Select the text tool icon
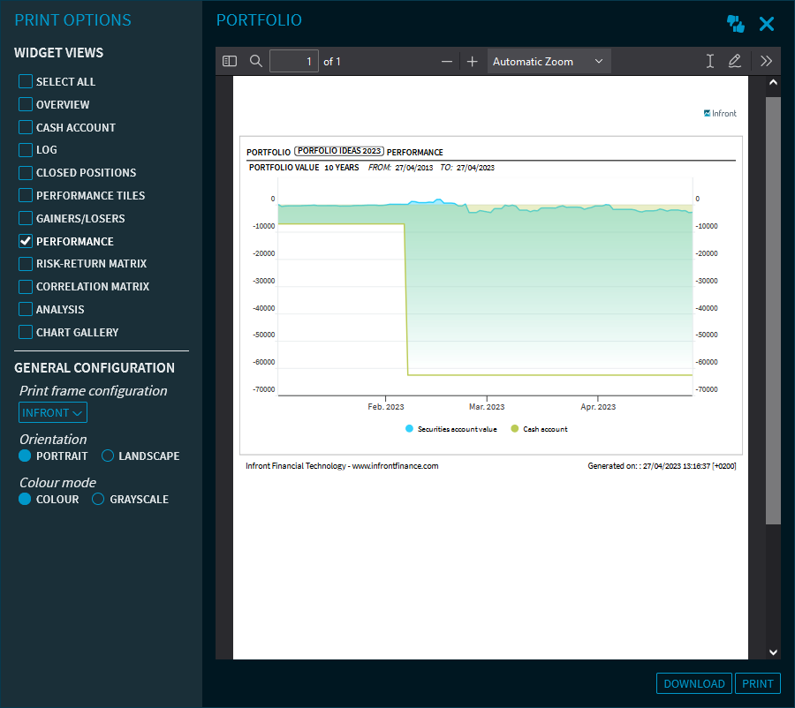 click(709, 61)
